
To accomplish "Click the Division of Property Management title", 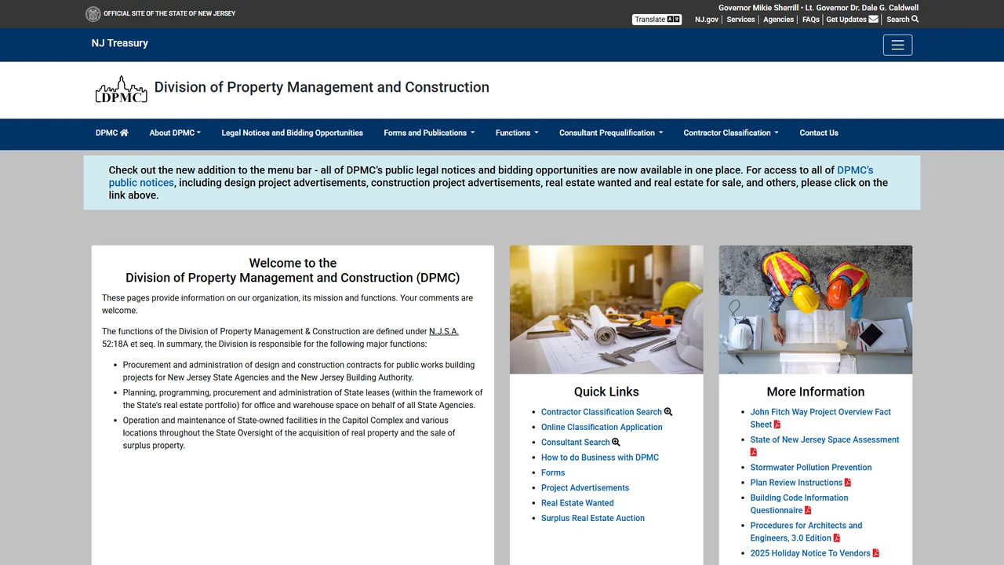I will click(x=322, y=87).
